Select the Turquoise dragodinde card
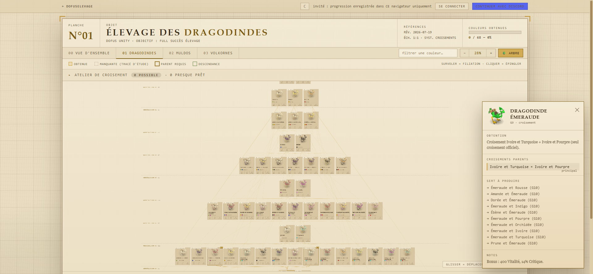This screenshot has height=274, width=593. coord(303,234)
